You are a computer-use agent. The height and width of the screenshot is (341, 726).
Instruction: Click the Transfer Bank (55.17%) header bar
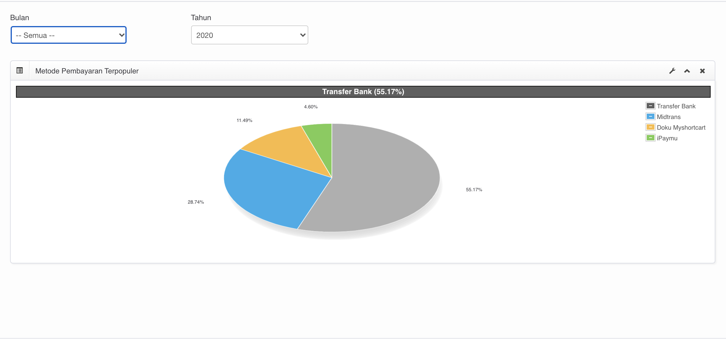363,92
